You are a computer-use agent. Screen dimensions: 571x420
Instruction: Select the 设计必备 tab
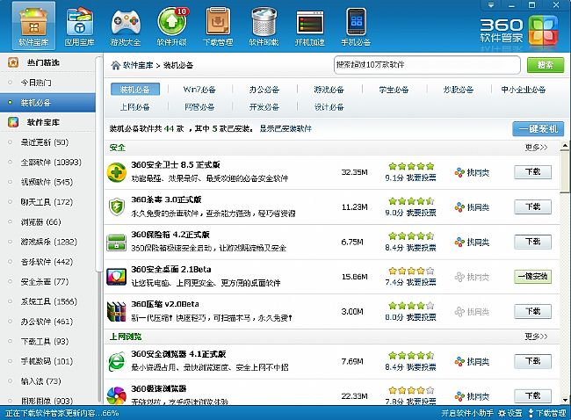tap(329, 107)
